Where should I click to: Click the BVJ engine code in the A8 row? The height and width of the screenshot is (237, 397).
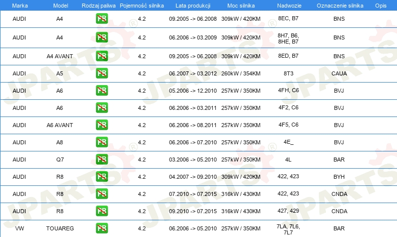[x=339, y=142]
